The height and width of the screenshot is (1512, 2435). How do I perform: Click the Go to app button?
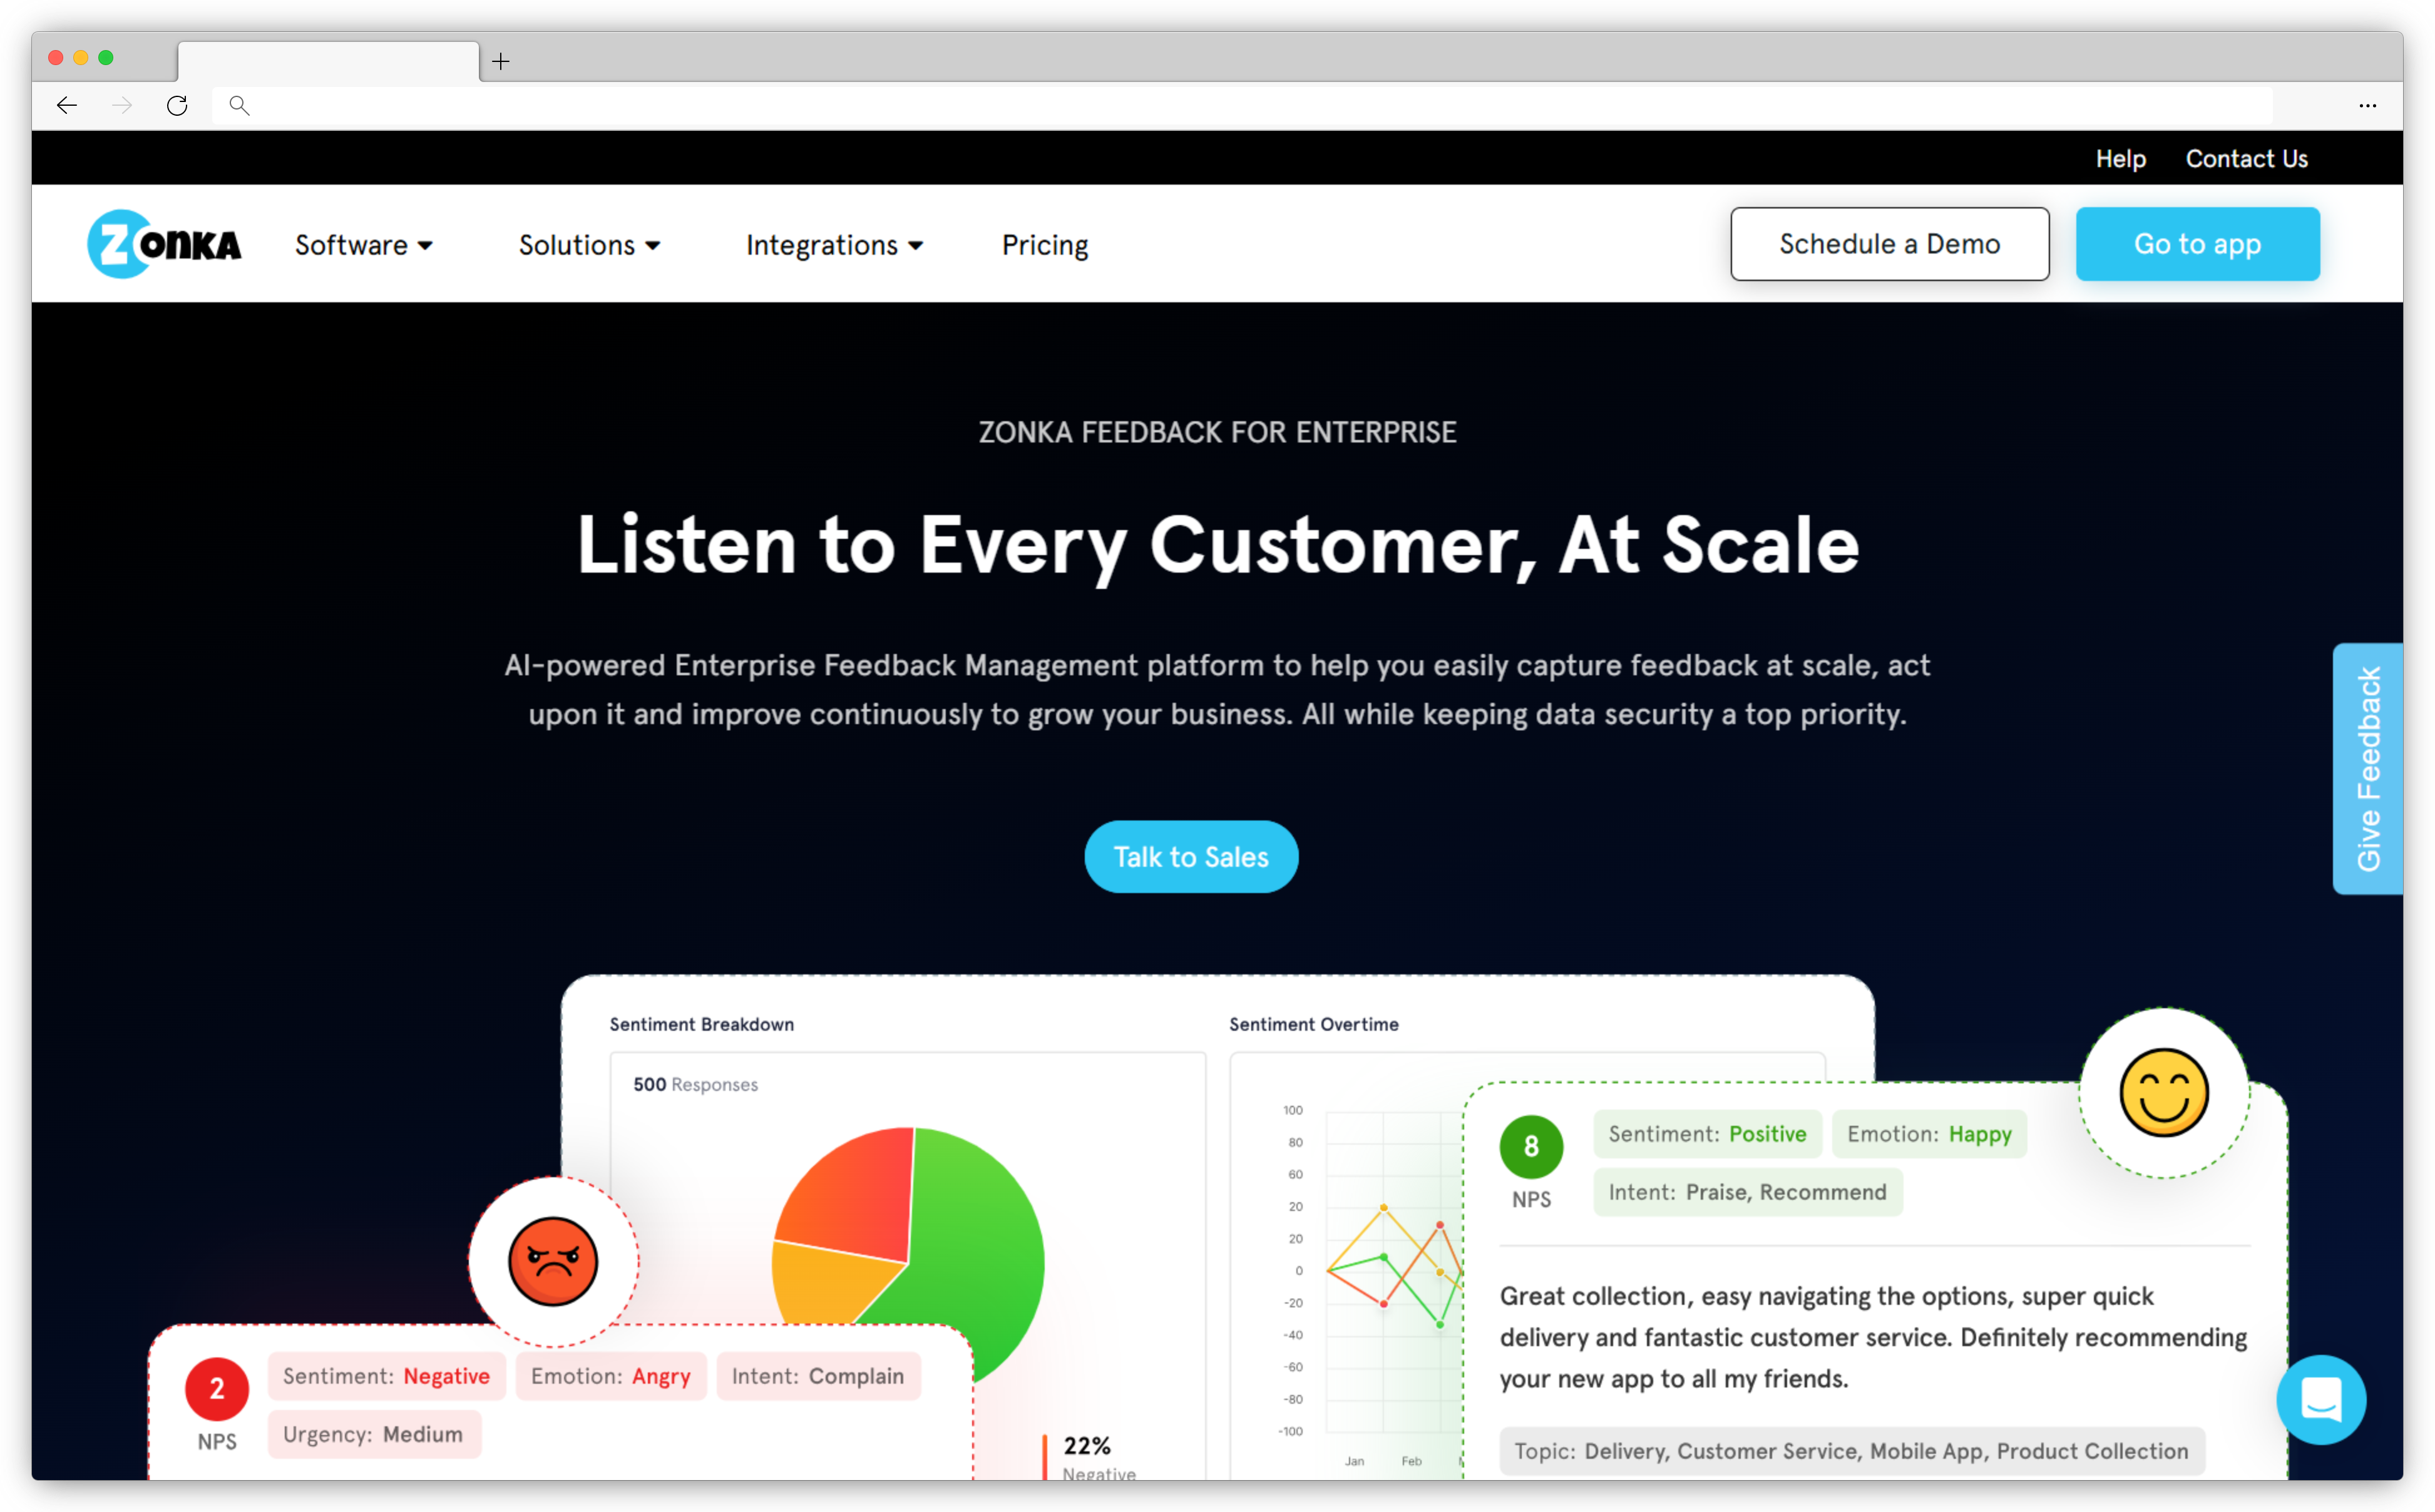[2198, 242]
